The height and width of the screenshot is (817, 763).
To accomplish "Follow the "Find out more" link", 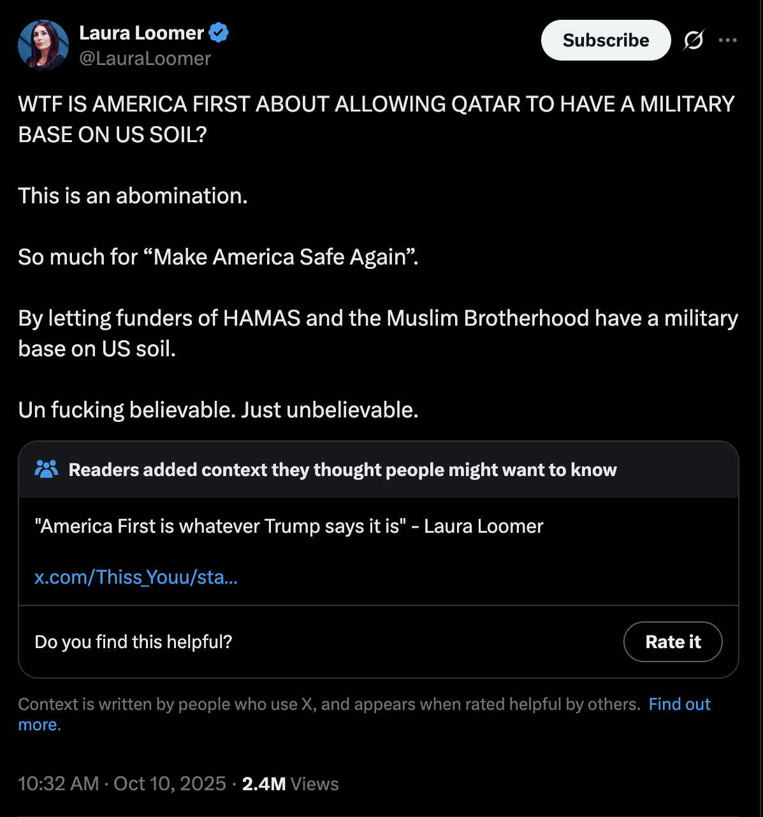I will 679,704.
